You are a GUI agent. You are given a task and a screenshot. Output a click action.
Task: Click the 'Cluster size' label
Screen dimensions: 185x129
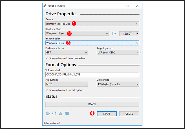[x=103, y=80]
